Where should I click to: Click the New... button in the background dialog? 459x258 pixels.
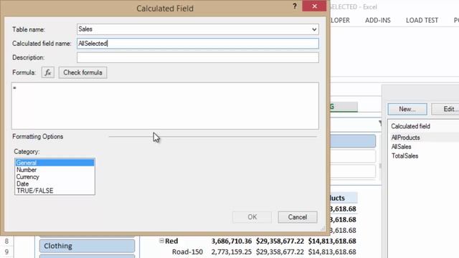(x=407, y=109)
